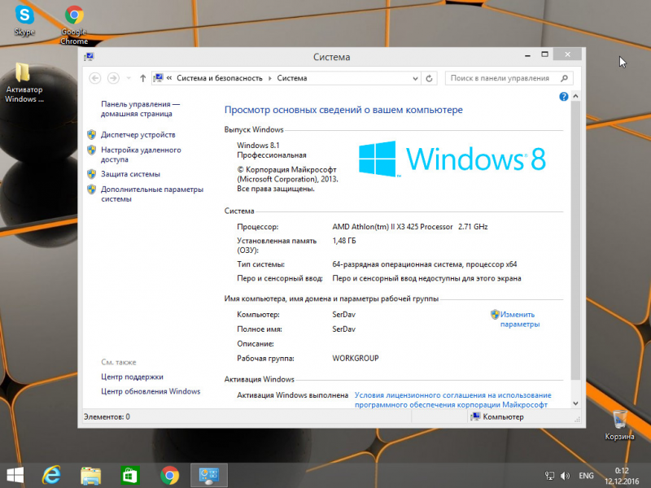The width and height of the screenshot is (651, 488).
Task: Click the scrollbar down arrow
Action: pyautogui.click(x=575, y=403)
